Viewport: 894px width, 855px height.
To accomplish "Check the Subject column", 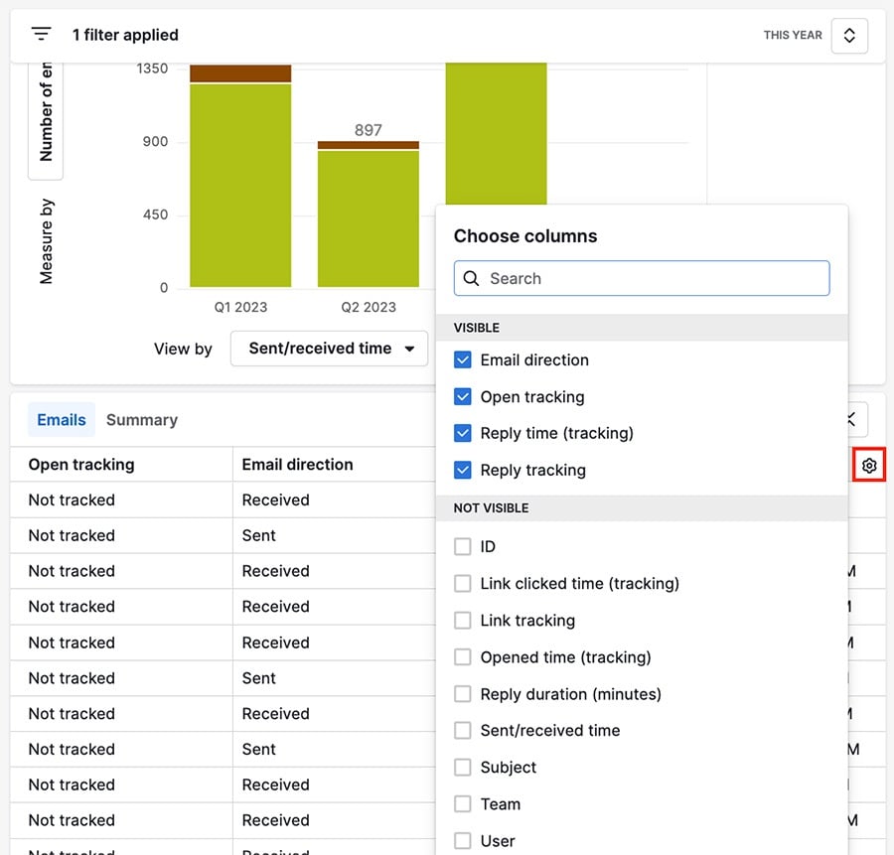I will [x=463, y=767].
